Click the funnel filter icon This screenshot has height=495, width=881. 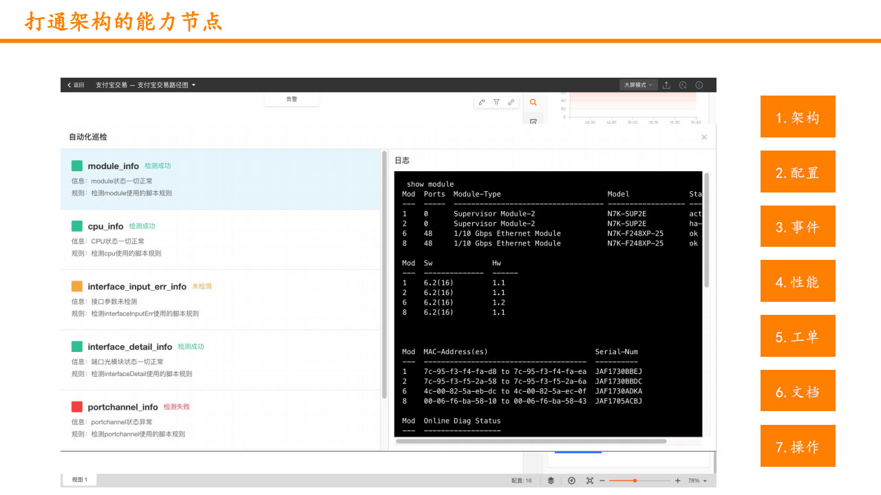(x=496, y=102)
